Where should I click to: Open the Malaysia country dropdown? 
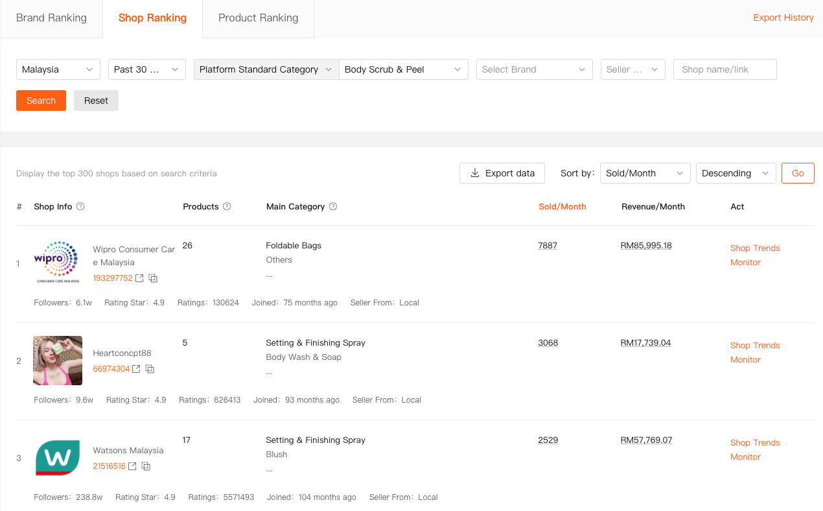coord(58,69)
